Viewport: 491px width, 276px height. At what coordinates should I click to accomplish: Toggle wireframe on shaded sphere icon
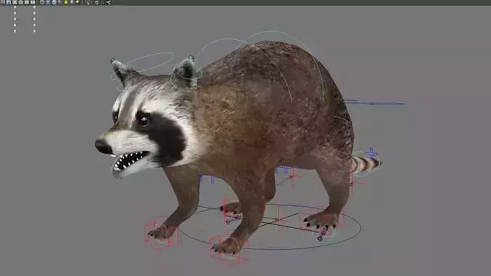click(x=54, y=2)
